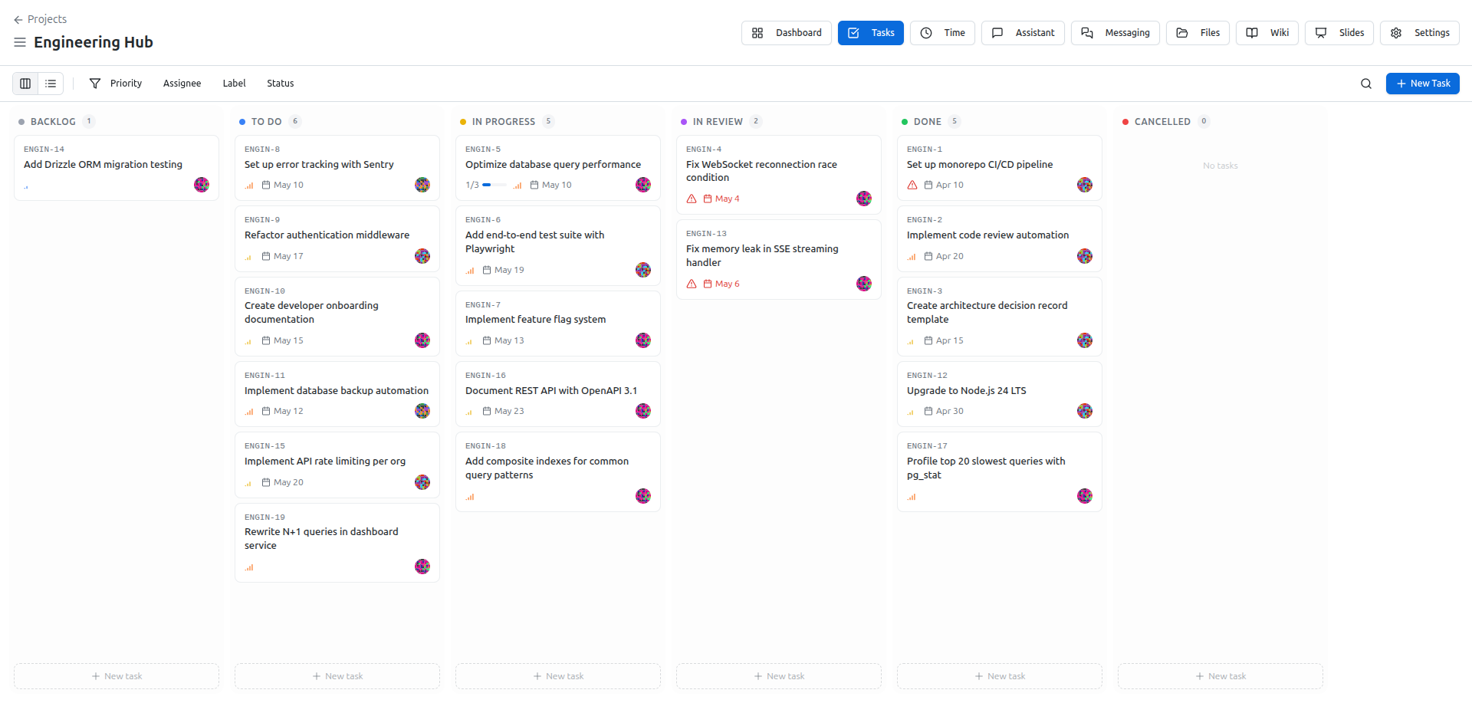Screen dimensions: 1472x703
Task: Click assignee avatar on ENGIN-10 card
Action: (x=422, y=340)
